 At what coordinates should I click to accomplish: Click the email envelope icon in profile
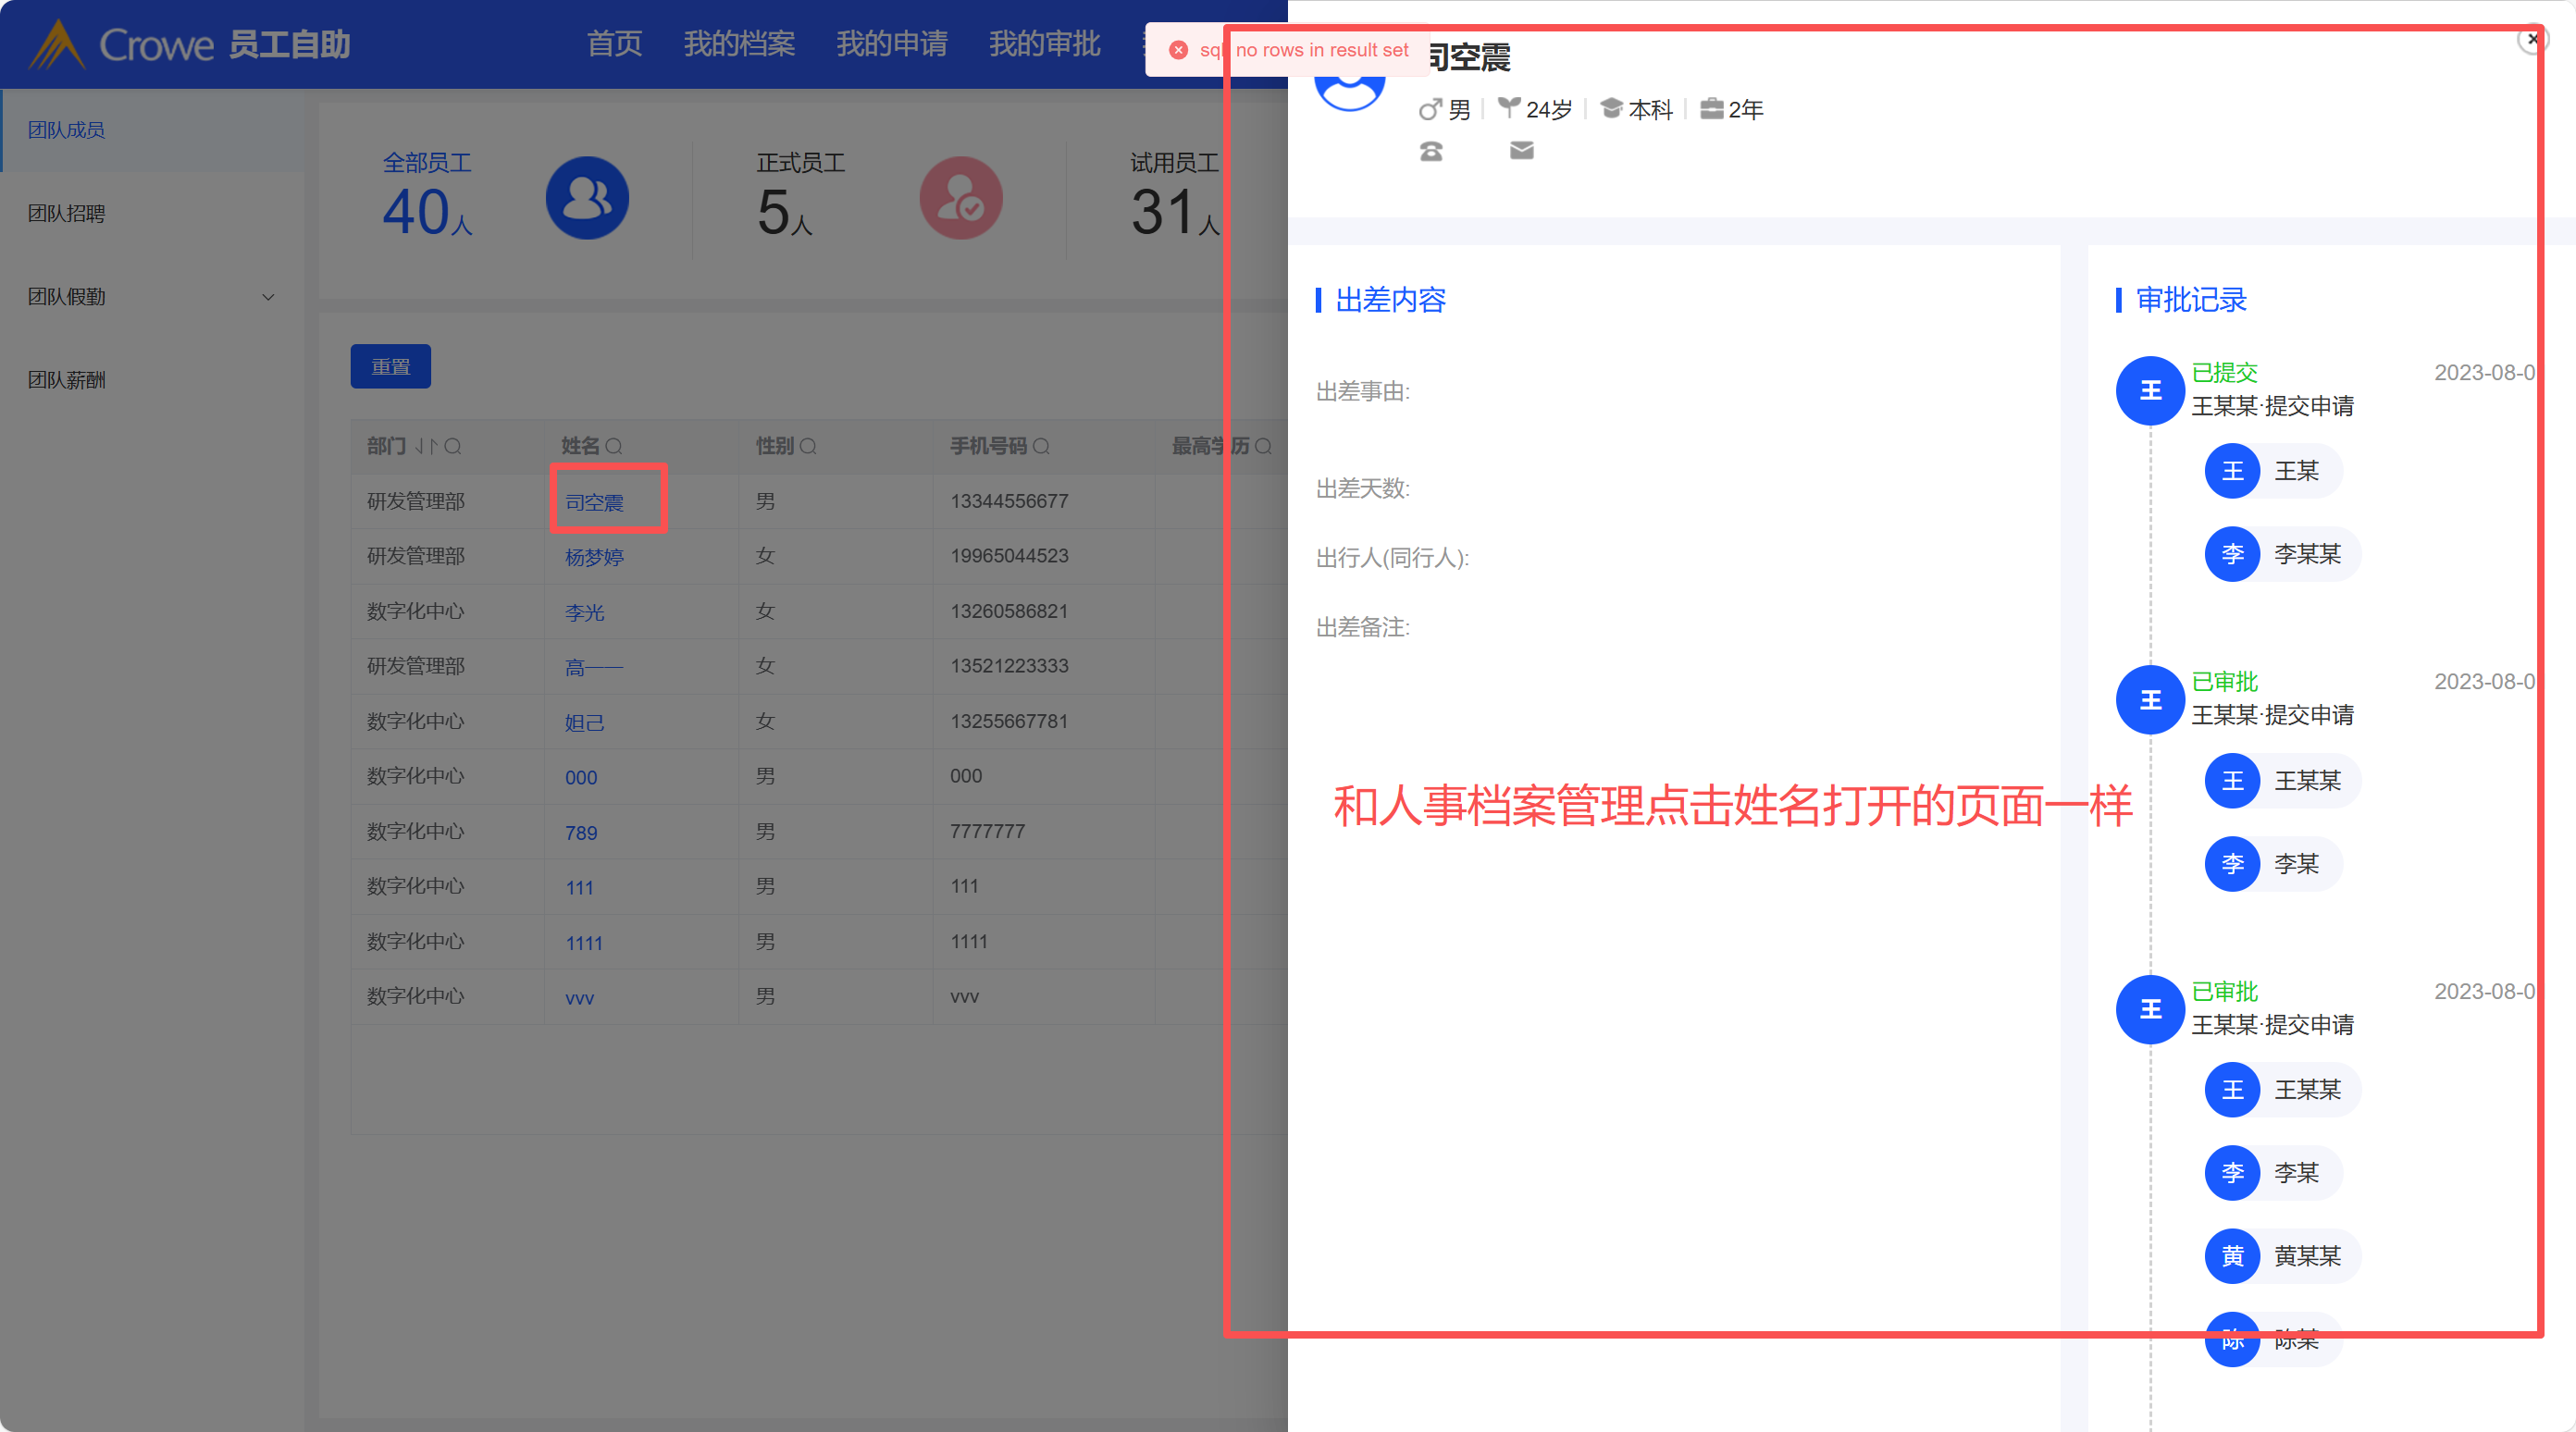pyautogui.click(x=1521, y=150)
